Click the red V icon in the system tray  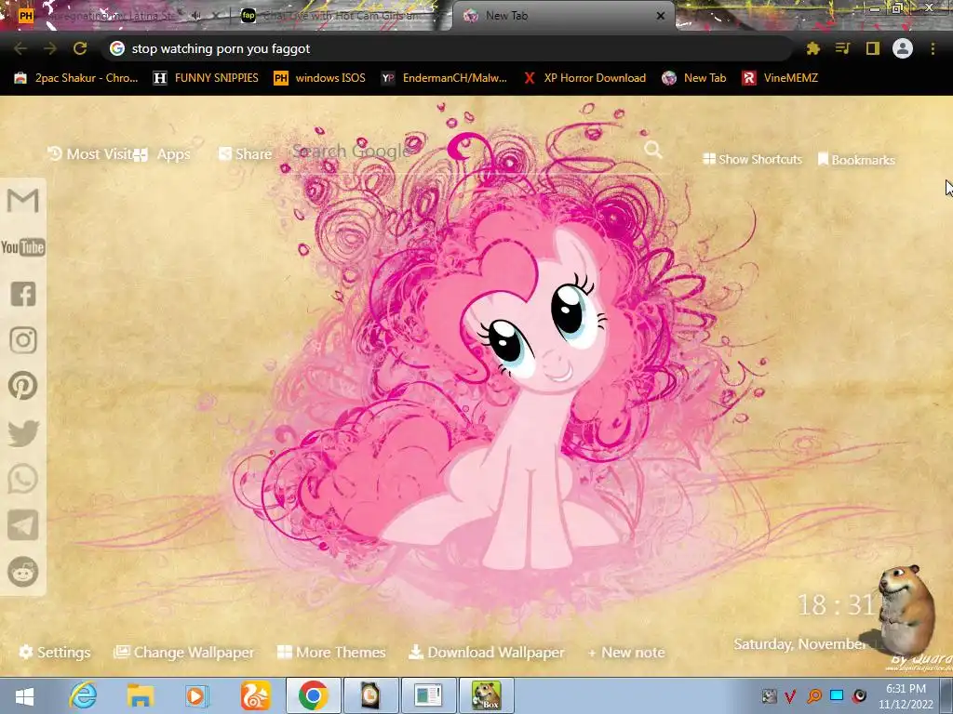(790, 696)
